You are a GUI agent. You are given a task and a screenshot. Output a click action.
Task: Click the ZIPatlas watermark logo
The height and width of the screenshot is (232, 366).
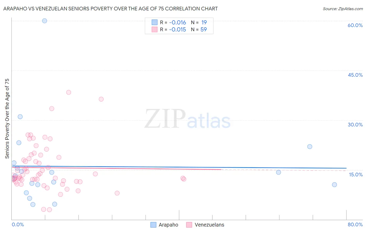point(187,119)
